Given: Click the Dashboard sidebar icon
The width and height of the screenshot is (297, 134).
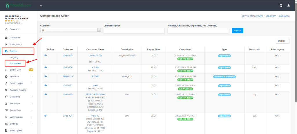Looking at the screenshot, I should 6,38.
